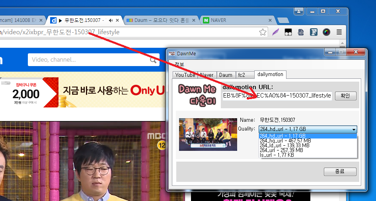Click the dailymotion URL input field

(277, 96)
